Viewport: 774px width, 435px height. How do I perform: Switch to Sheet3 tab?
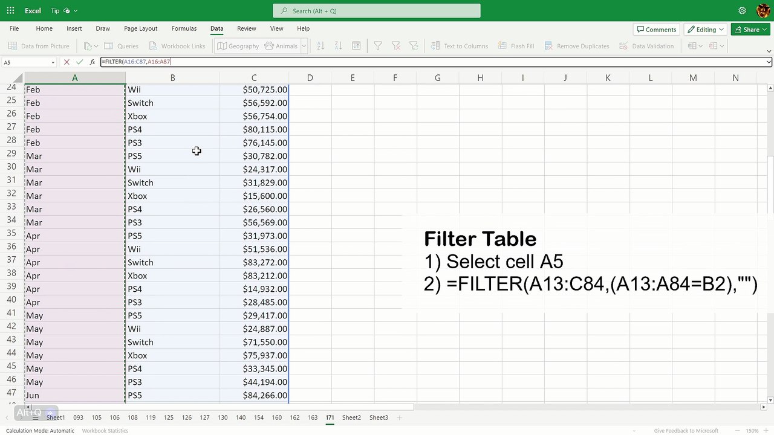(x=379, y=417)
